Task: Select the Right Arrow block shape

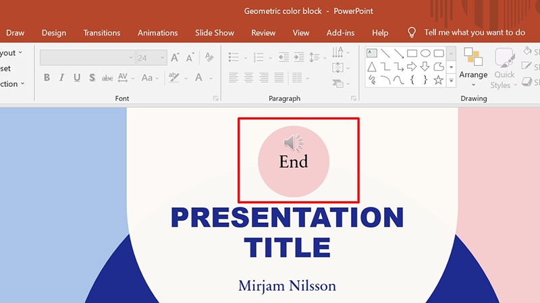Action: point(412,67)
